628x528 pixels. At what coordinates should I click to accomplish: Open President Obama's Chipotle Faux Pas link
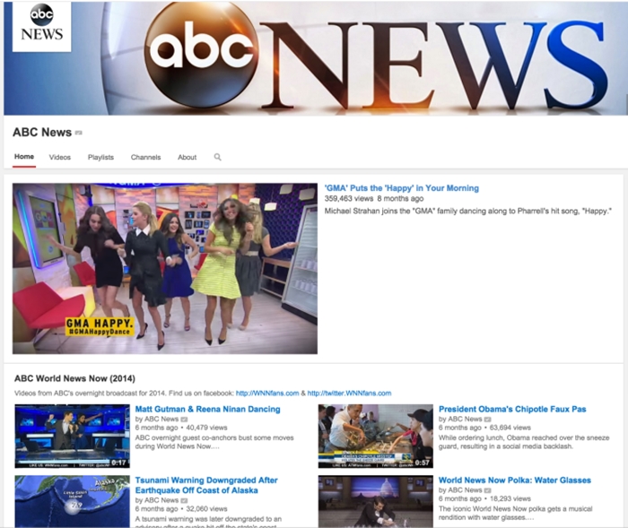click(x=512, y=409)
